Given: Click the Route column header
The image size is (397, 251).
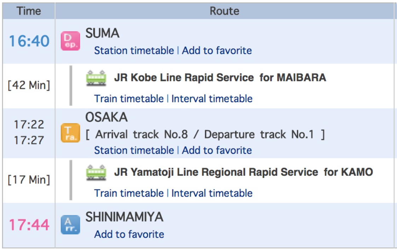Looking at the screenshot, I should [x=224, y=11].
